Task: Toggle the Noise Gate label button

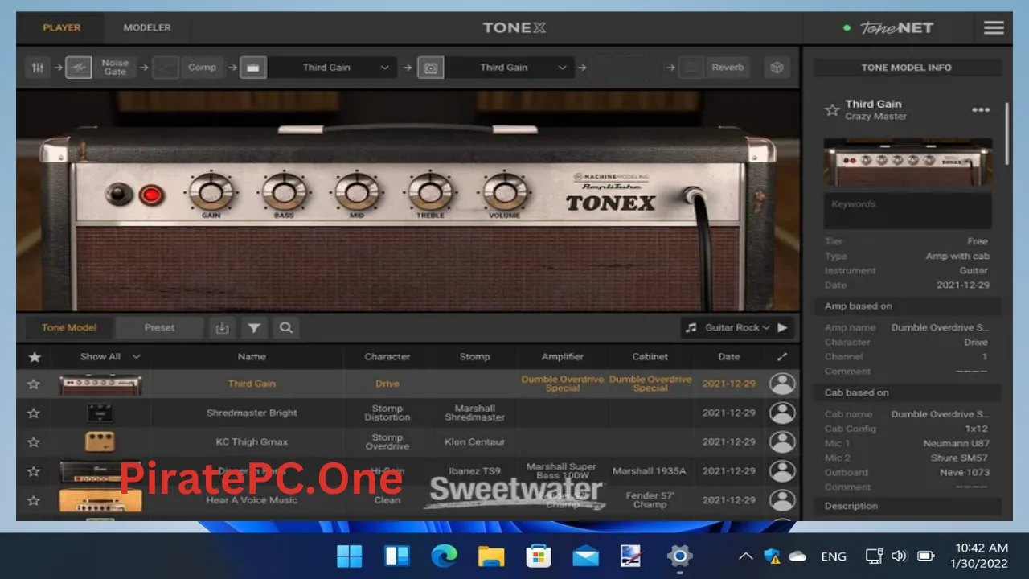Action: coord(115,68)
